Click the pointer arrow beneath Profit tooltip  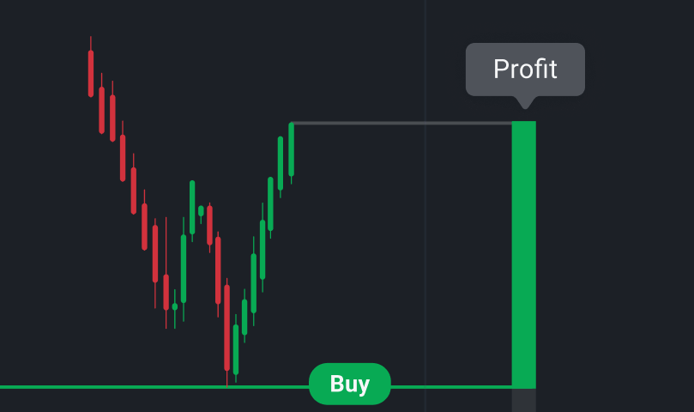click(525, 102)
